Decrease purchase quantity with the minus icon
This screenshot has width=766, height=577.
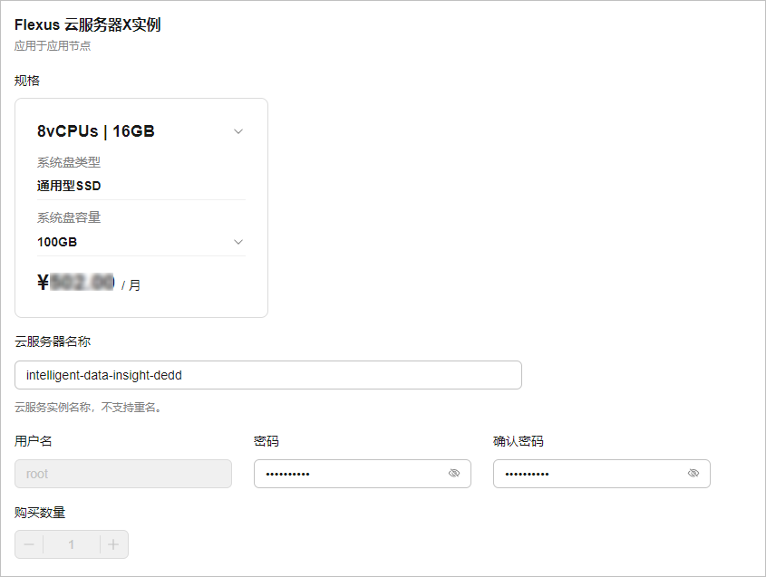(29, 544)
